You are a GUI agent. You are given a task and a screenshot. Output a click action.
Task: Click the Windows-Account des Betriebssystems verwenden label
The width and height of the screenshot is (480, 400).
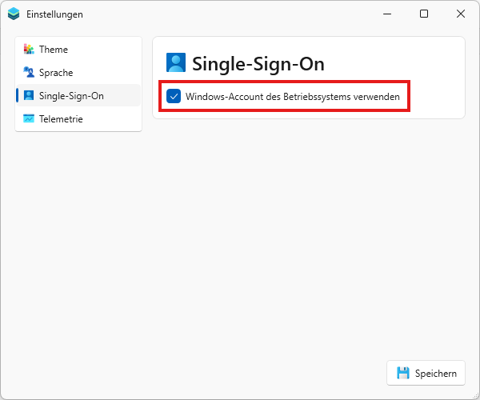click(292, 97)
